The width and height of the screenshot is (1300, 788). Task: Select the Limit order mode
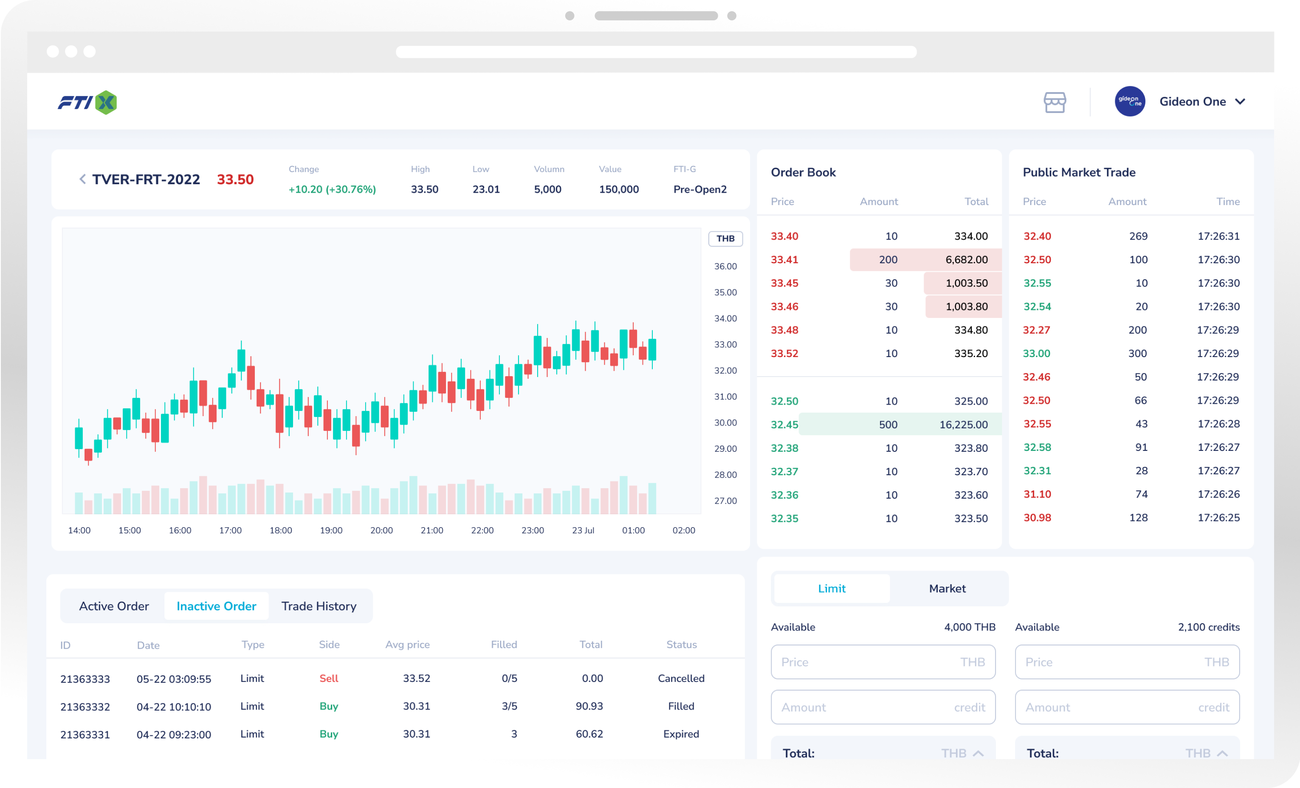click(831, 588)
